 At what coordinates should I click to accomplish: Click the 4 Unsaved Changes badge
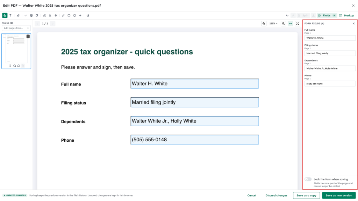pos(15,195)
